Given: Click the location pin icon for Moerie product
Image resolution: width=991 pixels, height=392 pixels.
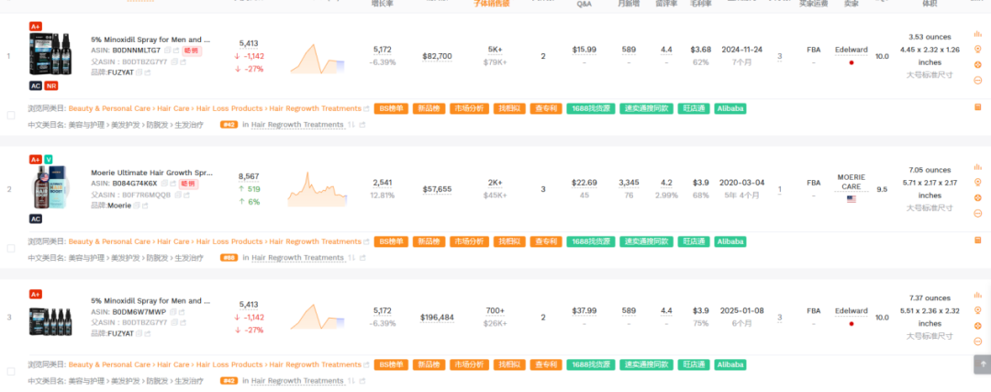Looking at the screenshot, I should [x=978, y=182].
